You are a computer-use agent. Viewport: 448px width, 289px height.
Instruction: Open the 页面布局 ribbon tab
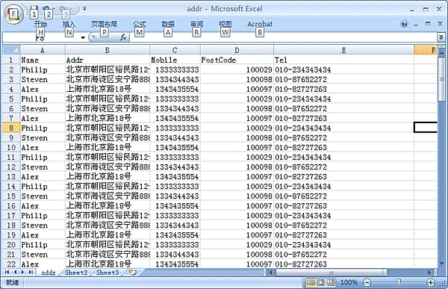click(104, 24)
